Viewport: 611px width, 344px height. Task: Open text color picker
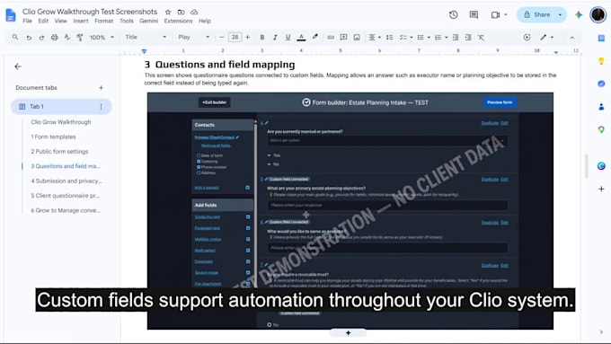click(x=301, y=38)
